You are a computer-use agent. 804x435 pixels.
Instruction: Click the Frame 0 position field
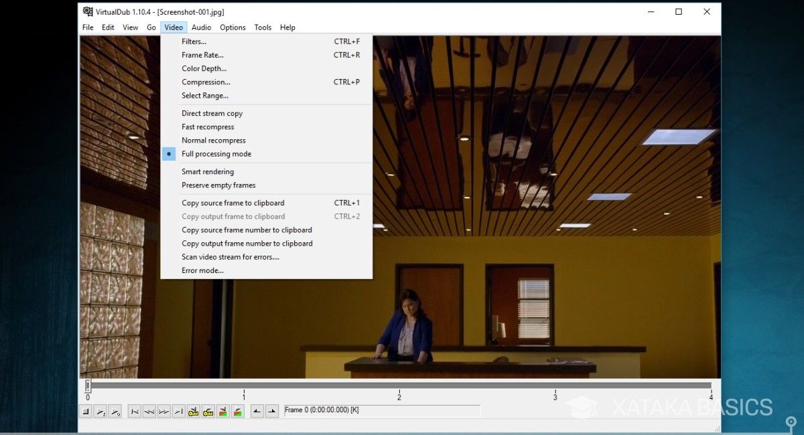click(382, 410)
